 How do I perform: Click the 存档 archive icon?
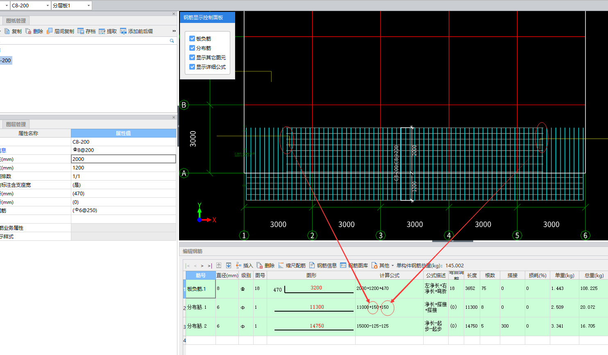pos(81,31)
